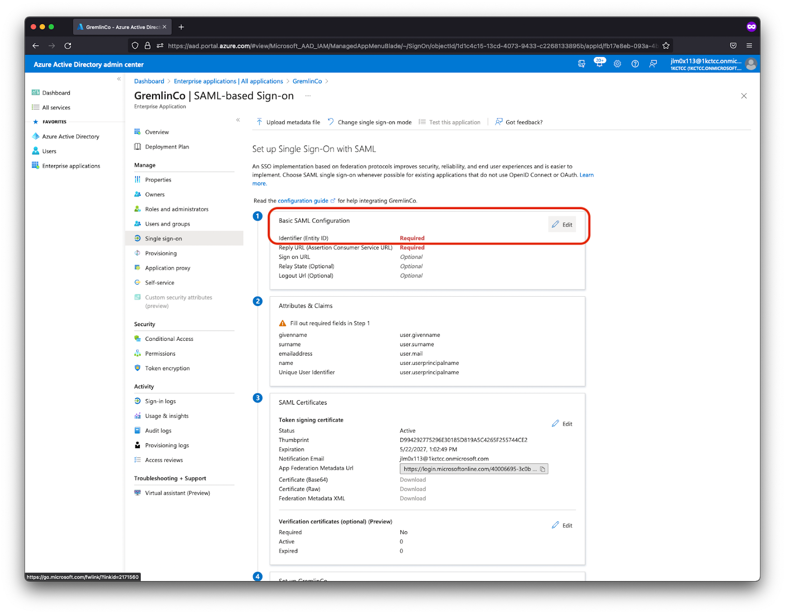Click the GremlinCo breadcrumb link
785x614 pixels.
click(x=307, y=81)
